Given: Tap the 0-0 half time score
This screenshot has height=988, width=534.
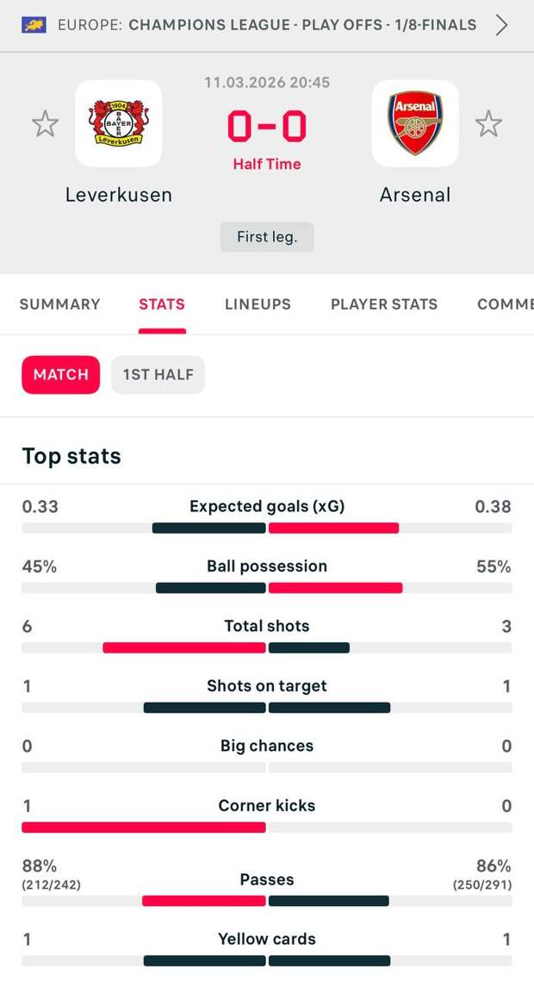Looking at the screenshot, I should (x=267, y=128).
